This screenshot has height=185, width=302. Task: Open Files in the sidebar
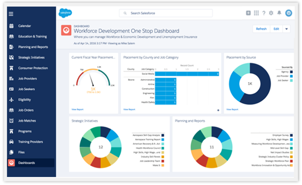click(21, 152)
